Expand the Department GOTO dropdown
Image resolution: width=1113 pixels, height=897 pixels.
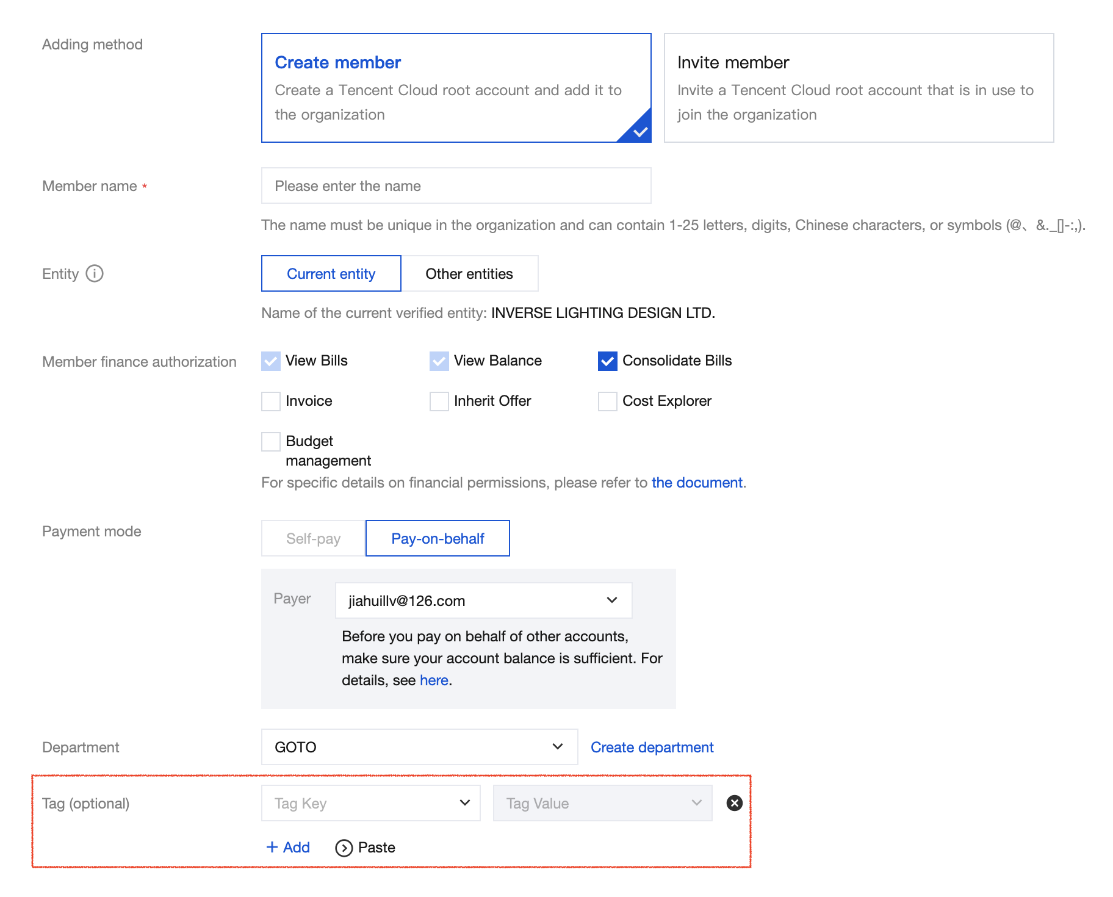pos(419,747)
